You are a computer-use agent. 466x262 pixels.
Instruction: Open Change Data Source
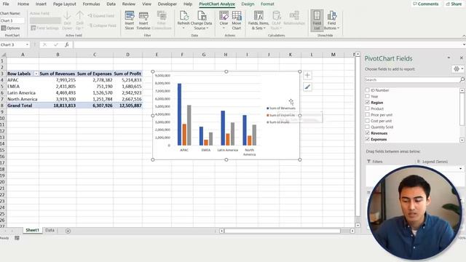click(201, 20)
